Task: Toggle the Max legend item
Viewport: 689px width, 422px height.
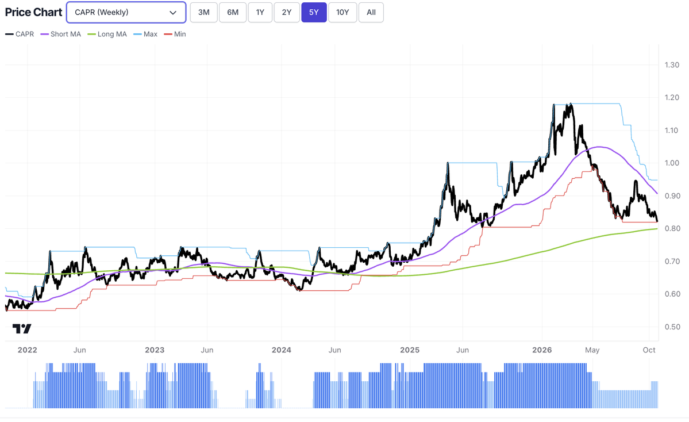Action: click(145, 34)
